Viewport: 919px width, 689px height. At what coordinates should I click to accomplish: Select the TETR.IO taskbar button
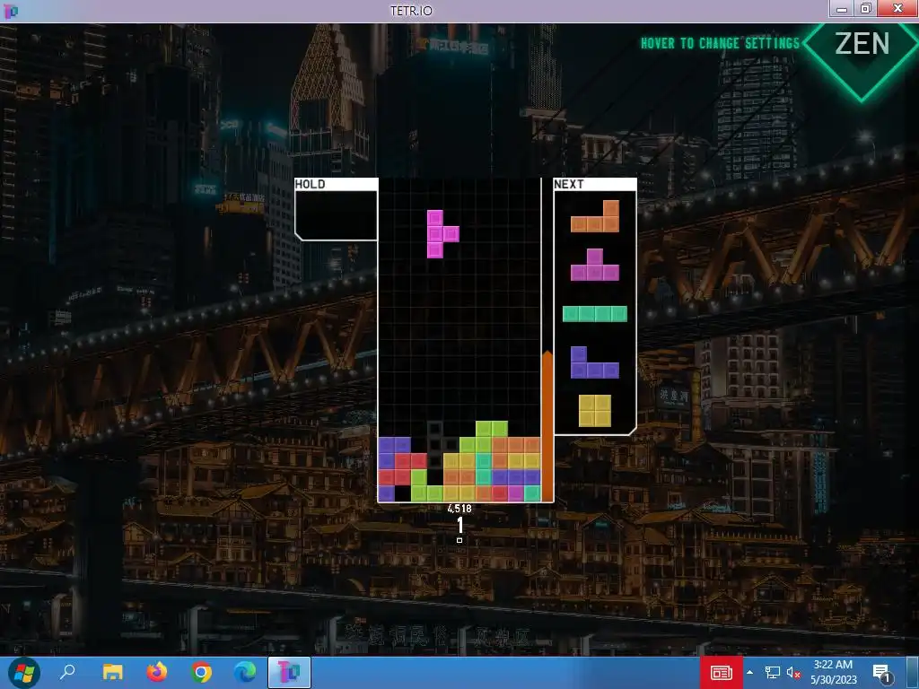click(290, 673)
